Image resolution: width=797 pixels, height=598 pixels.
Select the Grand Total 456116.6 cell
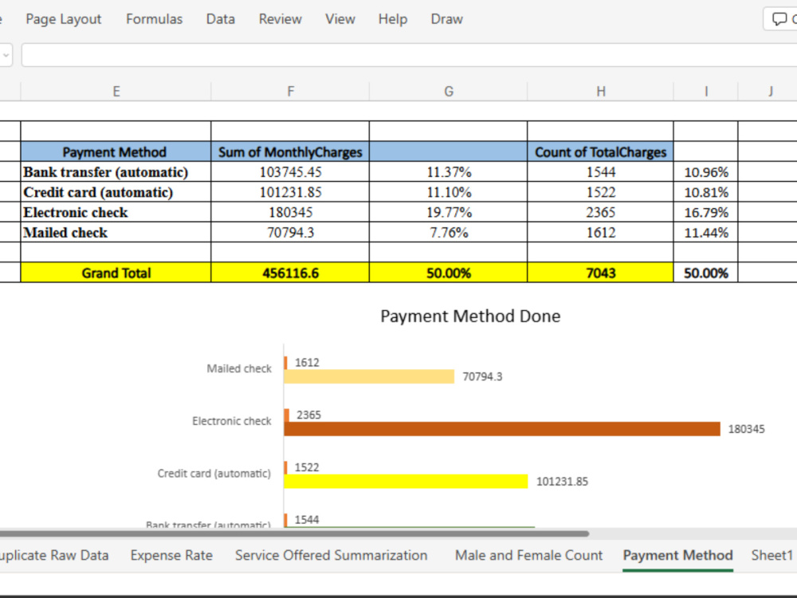pos(290,273)
